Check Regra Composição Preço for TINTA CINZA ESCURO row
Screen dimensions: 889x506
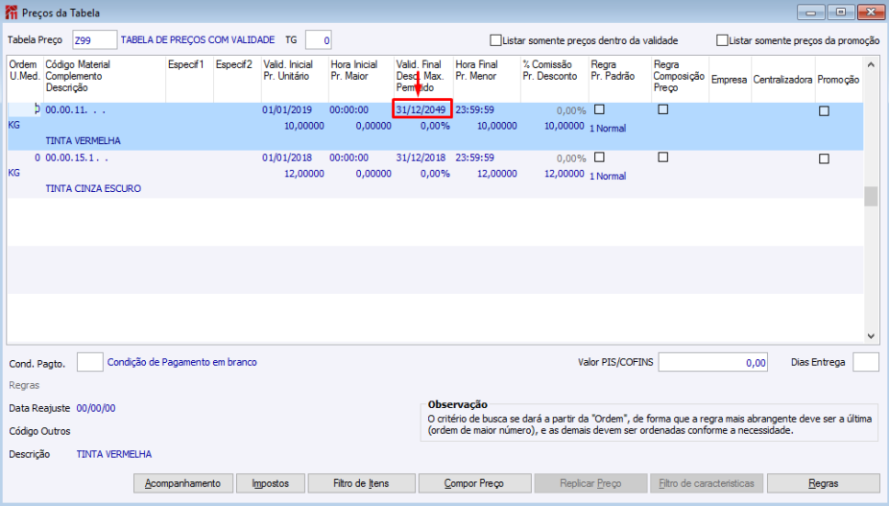point(662,157)
